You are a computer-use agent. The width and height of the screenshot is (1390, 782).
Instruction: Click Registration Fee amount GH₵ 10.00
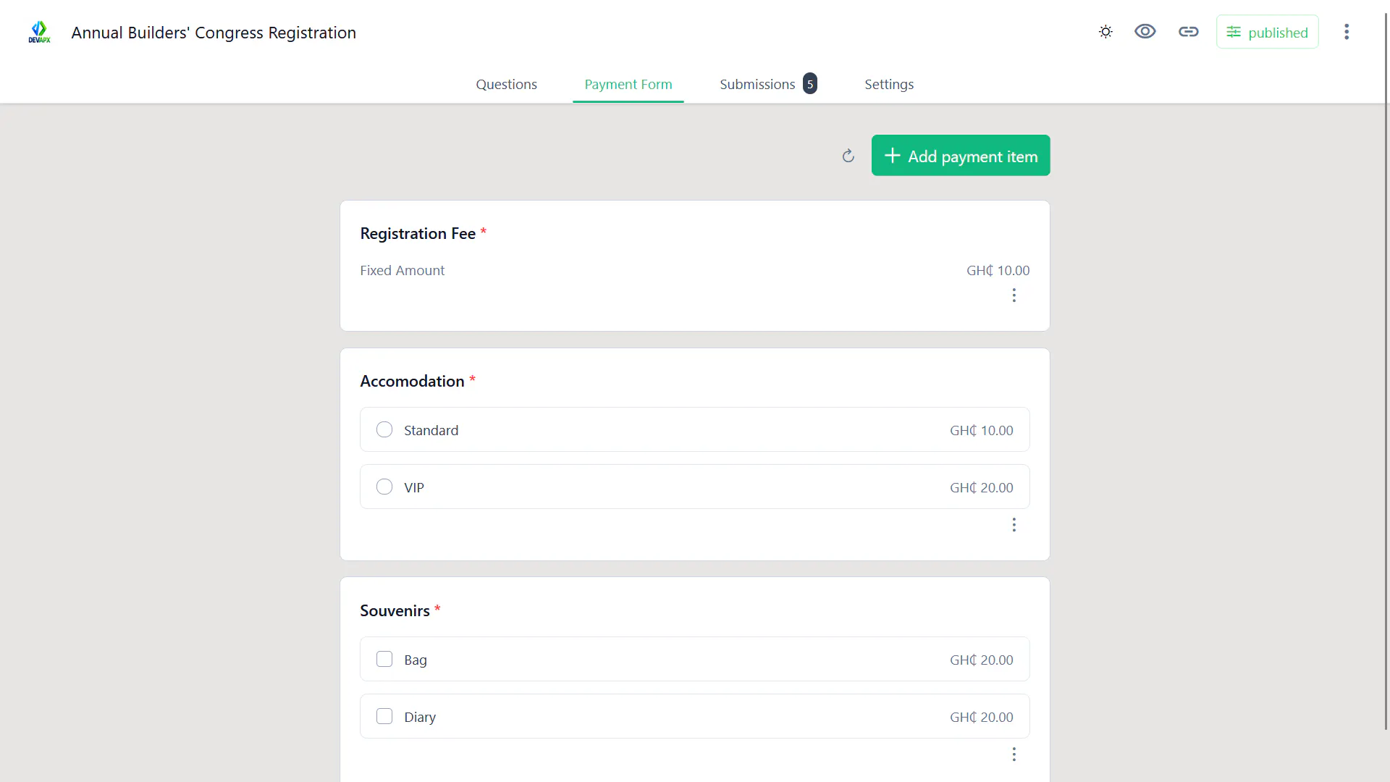998,270
